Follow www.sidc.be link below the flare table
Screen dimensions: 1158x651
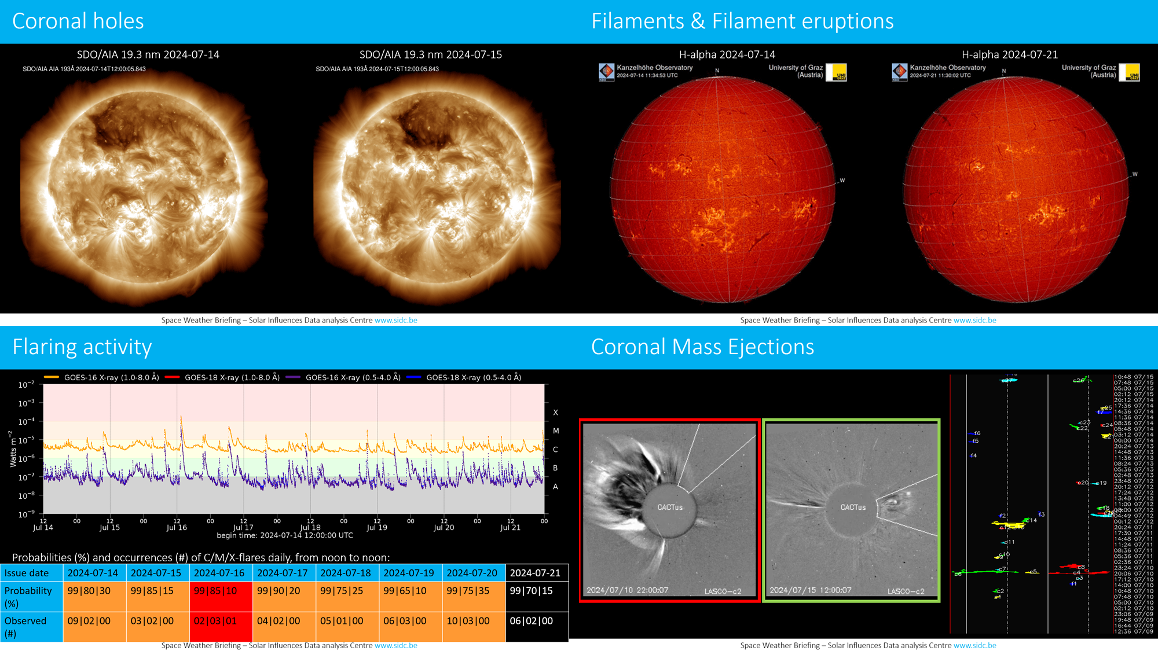coord(395,645)
